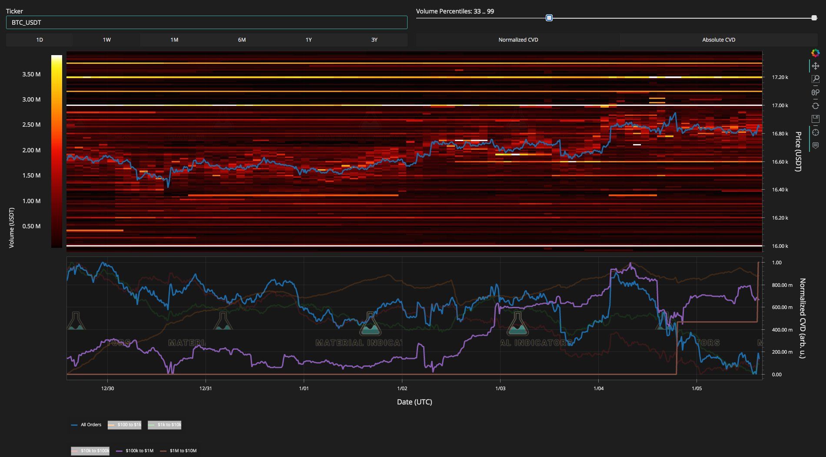Image resolution: width=826 pixels, height=457 pixels.
Task: Activate the Box Zoom tool
Action: tap(816, 79)
